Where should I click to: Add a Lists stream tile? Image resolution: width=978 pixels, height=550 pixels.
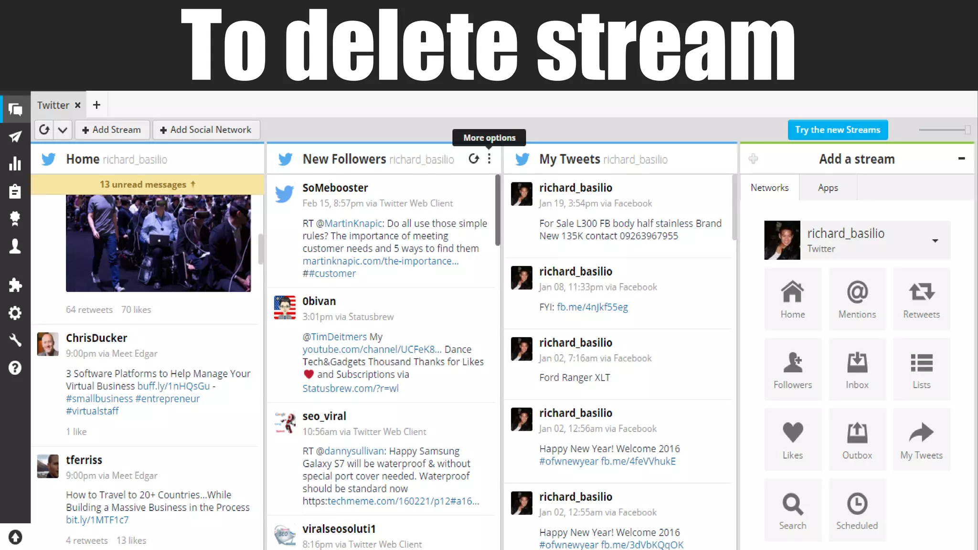tap(922, 369)
